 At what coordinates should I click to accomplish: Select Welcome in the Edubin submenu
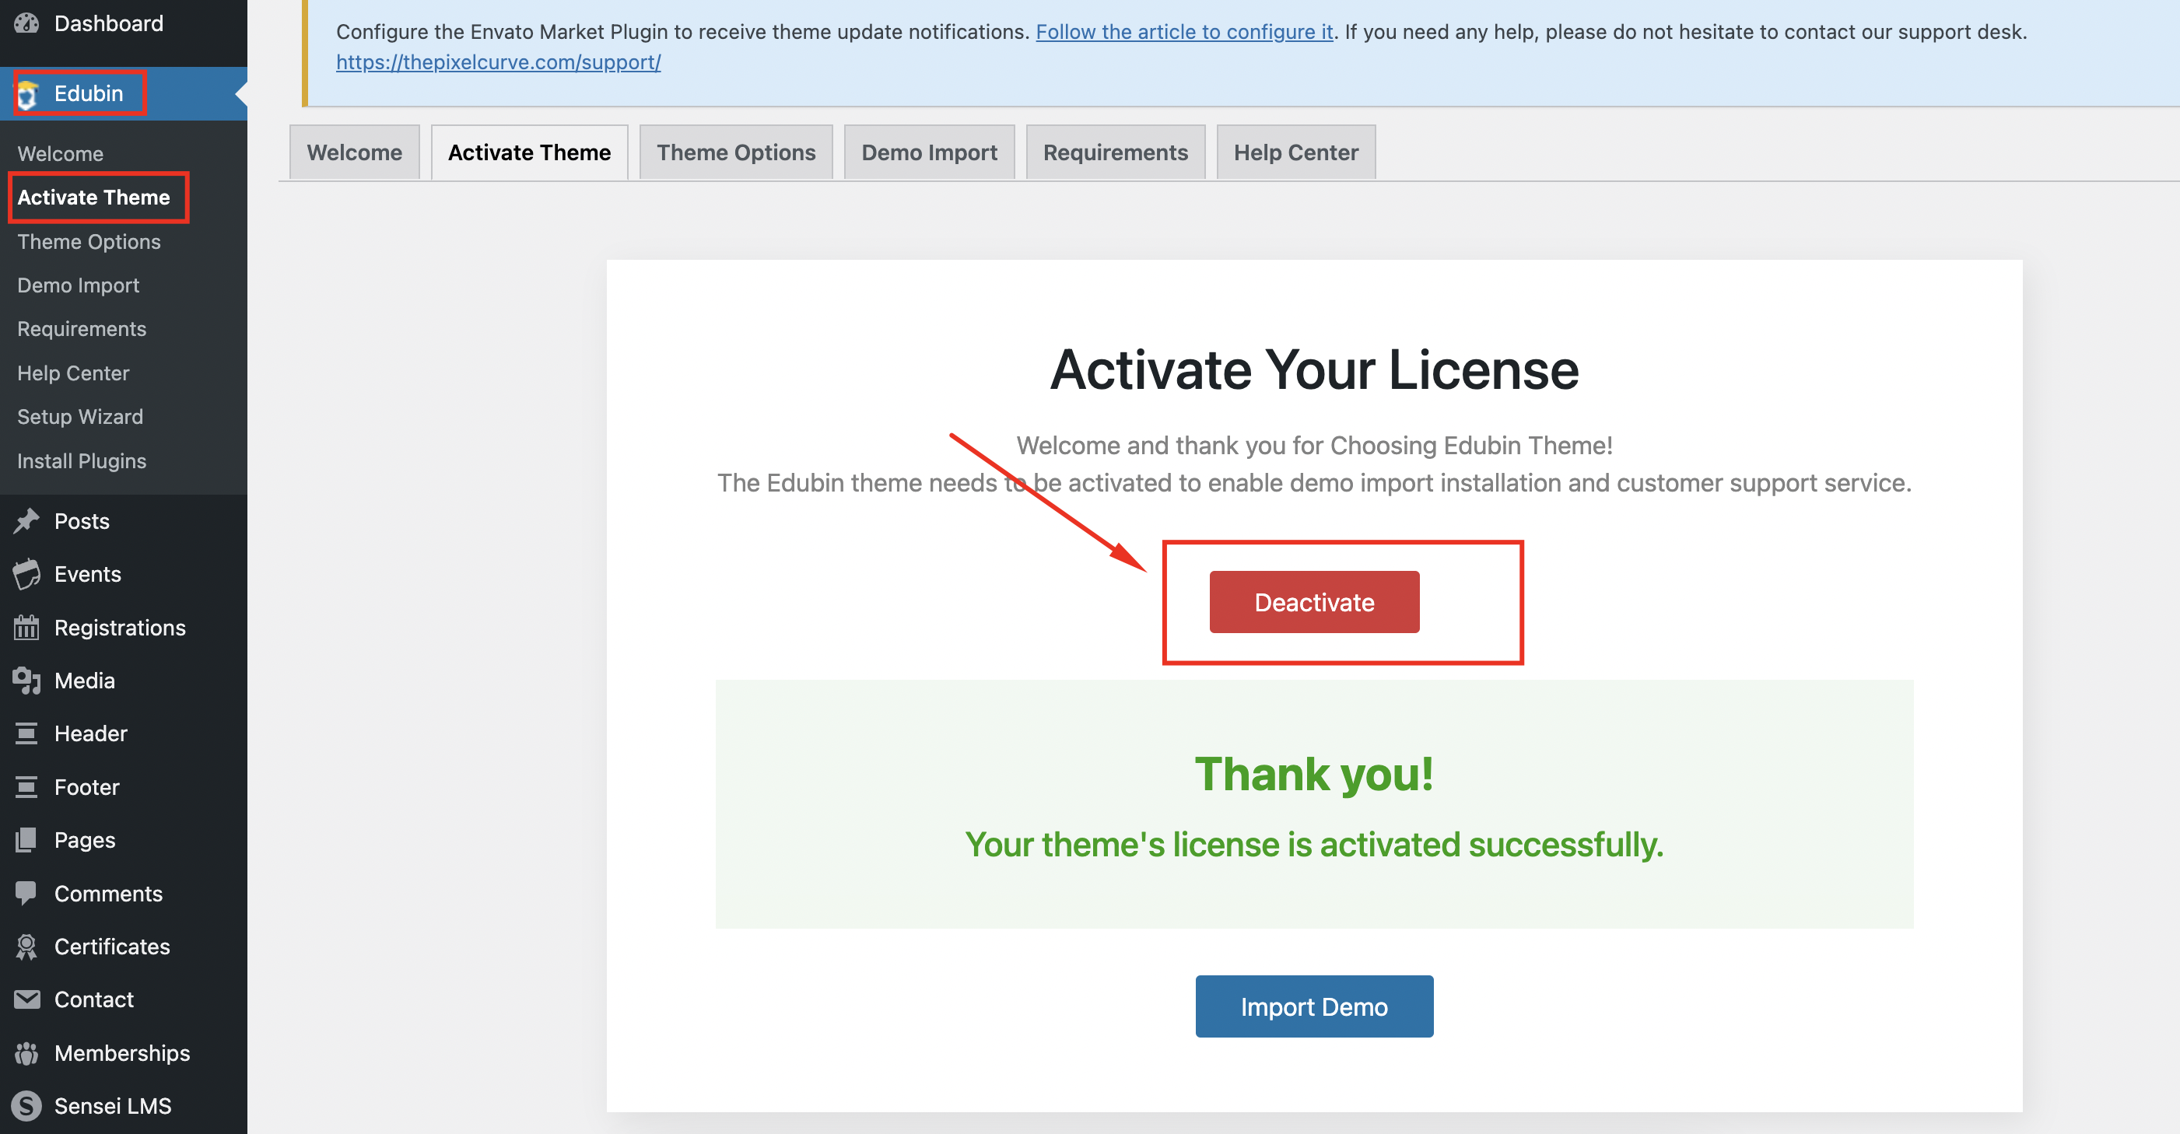click(60, 153)
